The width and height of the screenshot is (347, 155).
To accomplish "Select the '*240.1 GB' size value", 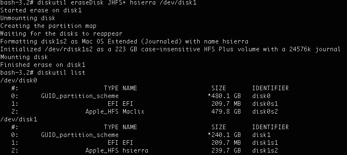I will [224, 135].
